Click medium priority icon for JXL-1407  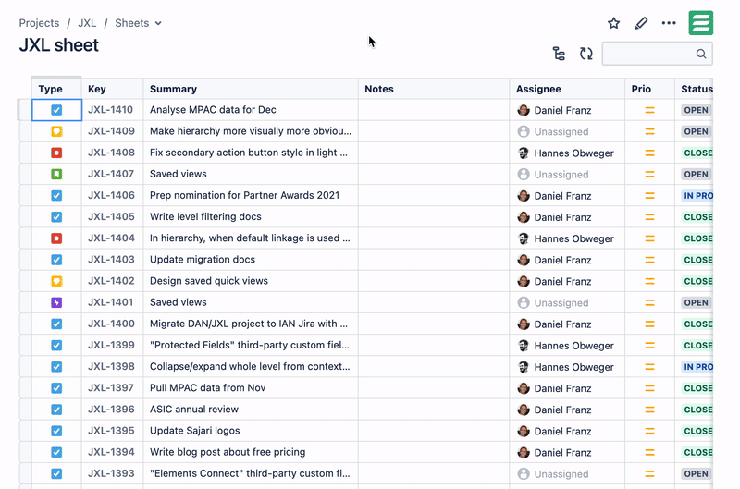650,175
